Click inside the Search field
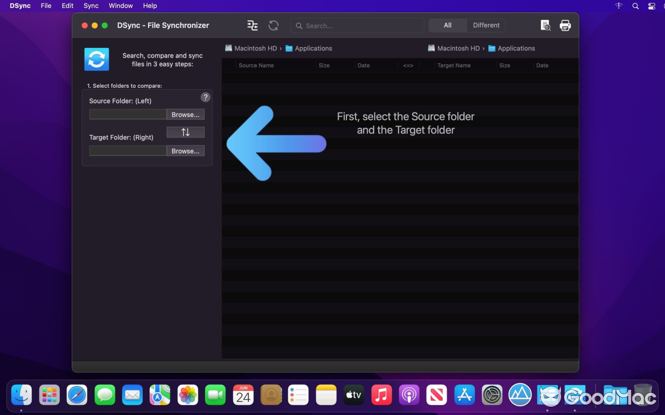Screen dimensions: 665x415 point(357,25)
